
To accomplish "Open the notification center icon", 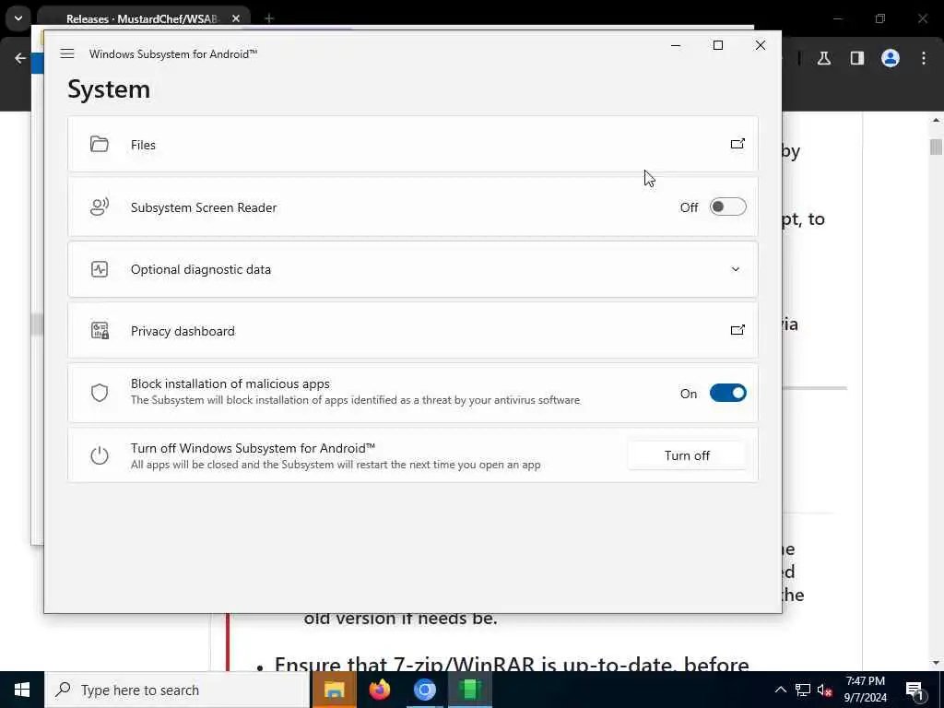I will [x=914, y=690].
